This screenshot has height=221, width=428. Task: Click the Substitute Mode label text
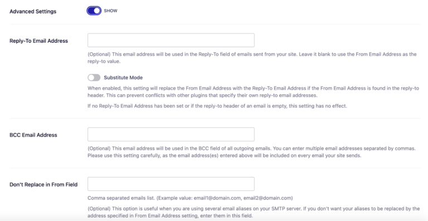click(123, 78)
